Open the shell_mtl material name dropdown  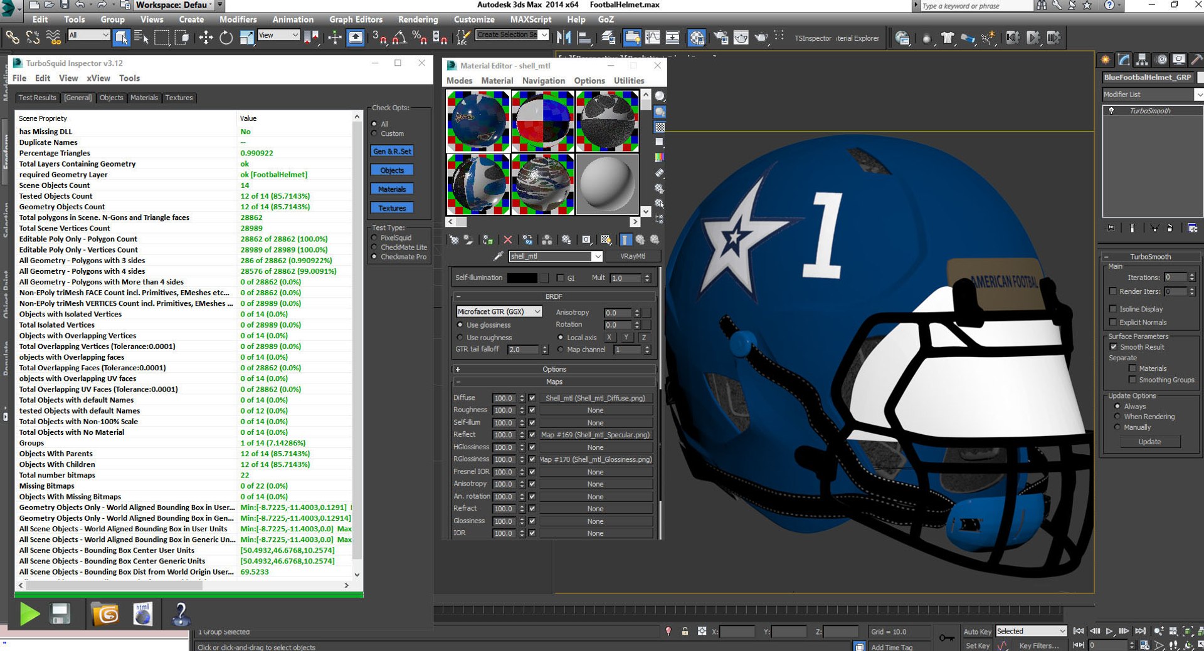(x=556, y=256)
